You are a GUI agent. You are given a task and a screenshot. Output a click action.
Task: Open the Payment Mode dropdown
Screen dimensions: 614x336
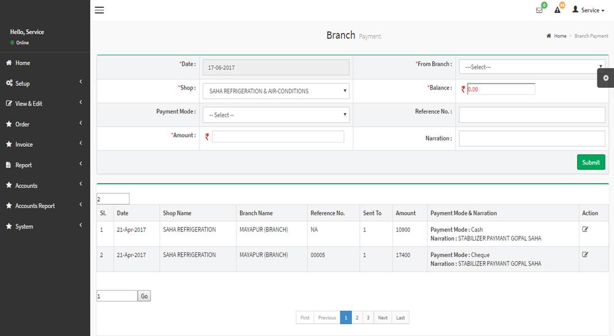point(276,115)
